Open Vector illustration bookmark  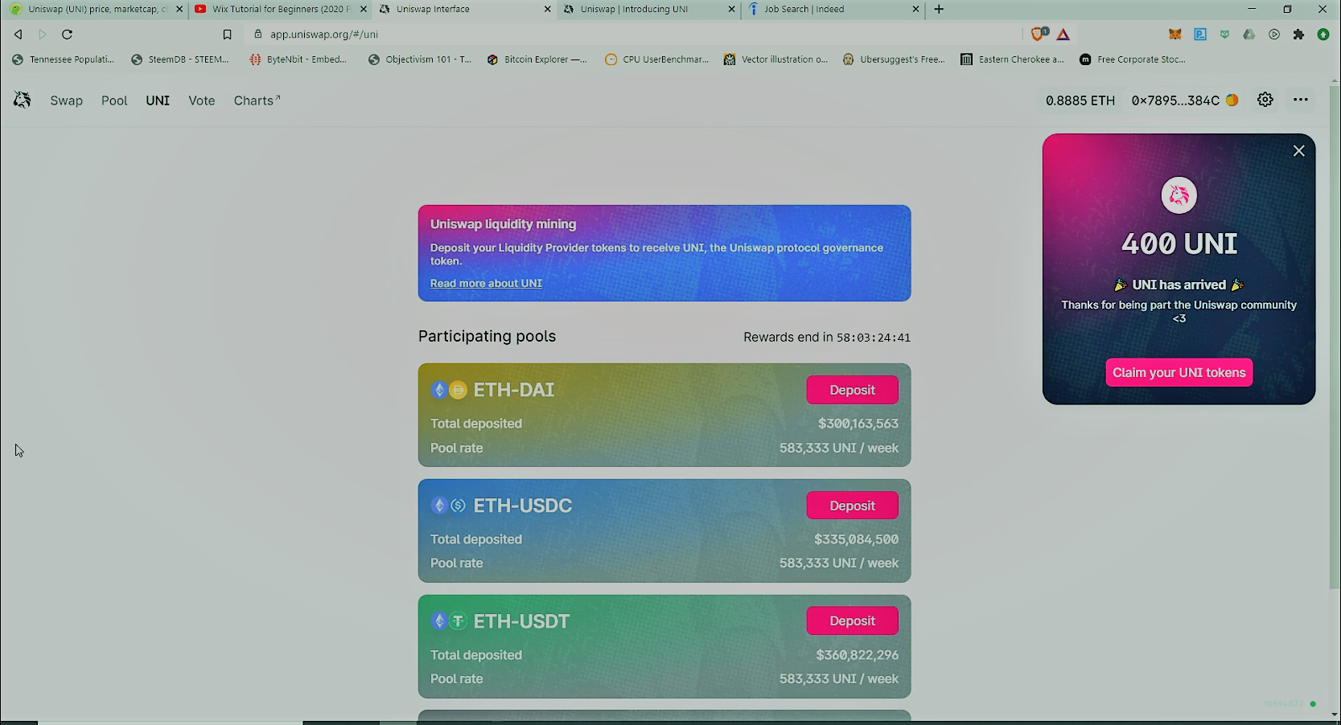click(x=775, y=59)
